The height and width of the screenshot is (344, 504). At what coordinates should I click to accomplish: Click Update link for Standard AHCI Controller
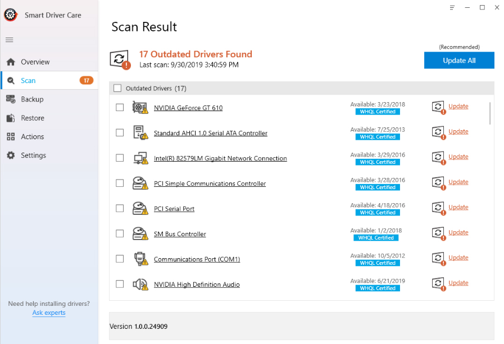(x=458, y=131)
